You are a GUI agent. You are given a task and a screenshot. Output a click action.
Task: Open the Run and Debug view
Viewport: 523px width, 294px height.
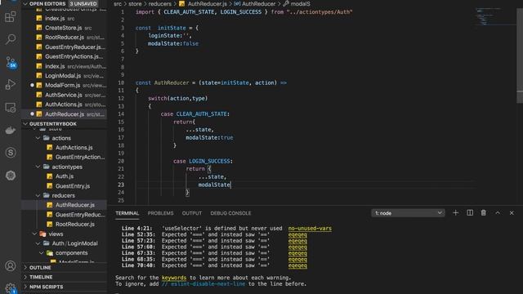coord(11,84)
